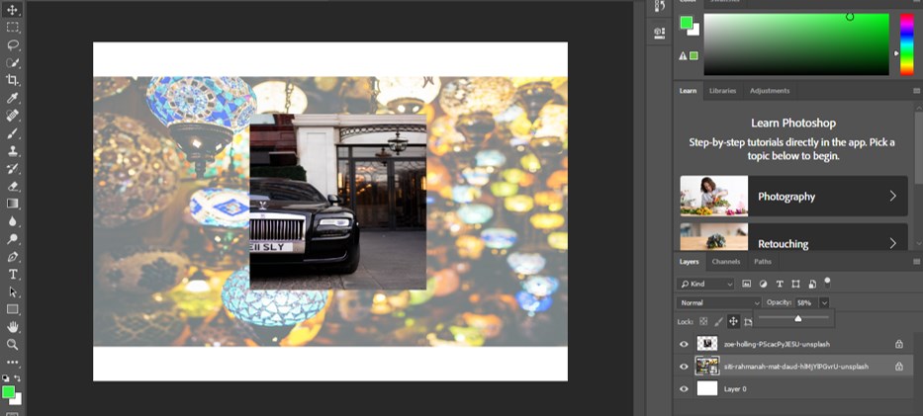Click the out-of-gamut warning triangle
The image size is (923, 416).
683,55
